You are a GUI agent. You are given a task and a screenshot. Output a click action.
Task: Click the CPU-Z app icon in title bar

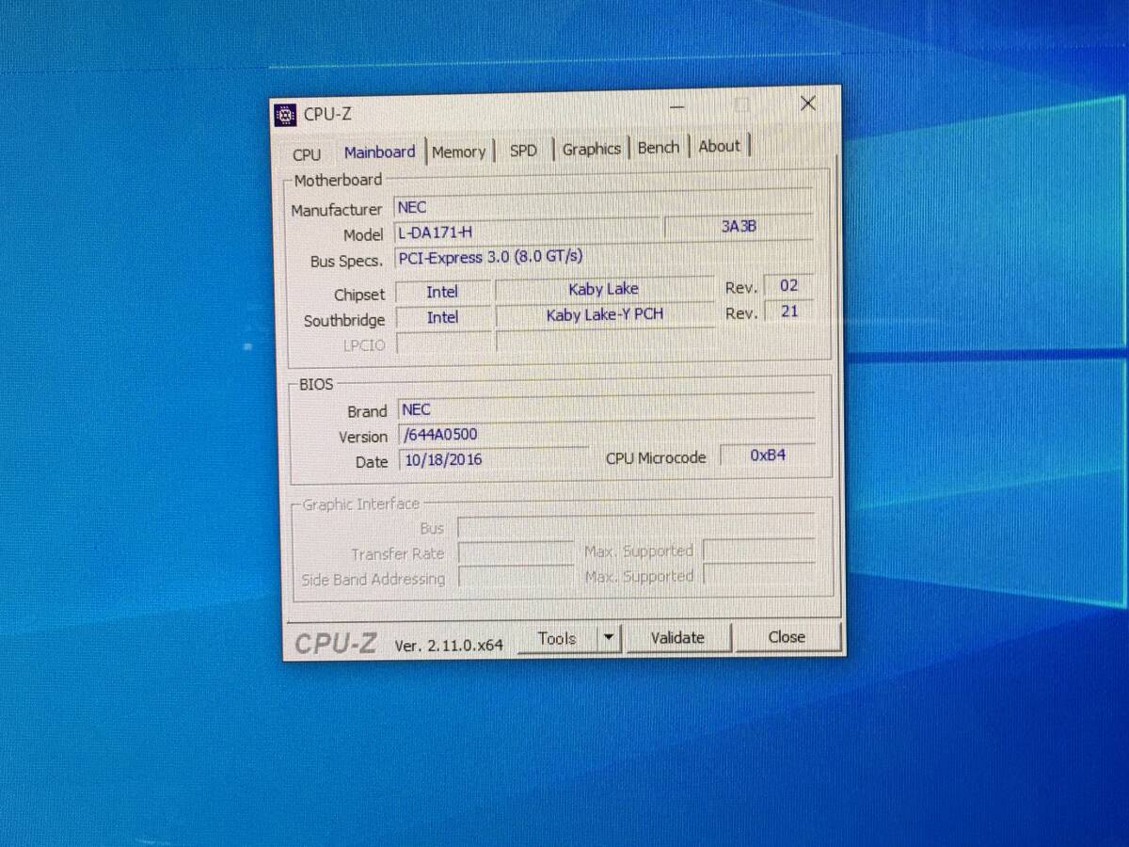(x=285, y=115)
